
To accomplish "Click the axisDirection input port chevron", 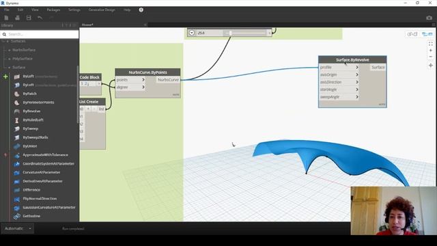I will 356,82.
